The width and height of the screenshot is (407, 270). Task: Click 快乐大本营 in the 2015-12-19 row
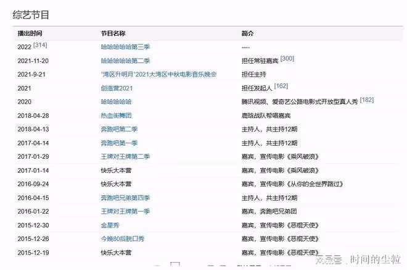click(116, 253)
